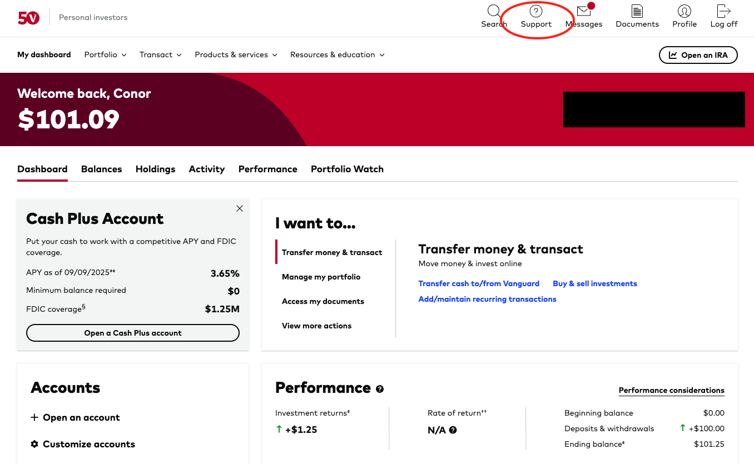Close the Cash Plus Account card
Image resolution: width=754 pixels, height=464 pixels.
pyautogui.click(x=240, y=208)
